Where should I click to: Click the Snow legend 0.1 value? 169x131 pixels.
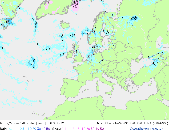64,129
